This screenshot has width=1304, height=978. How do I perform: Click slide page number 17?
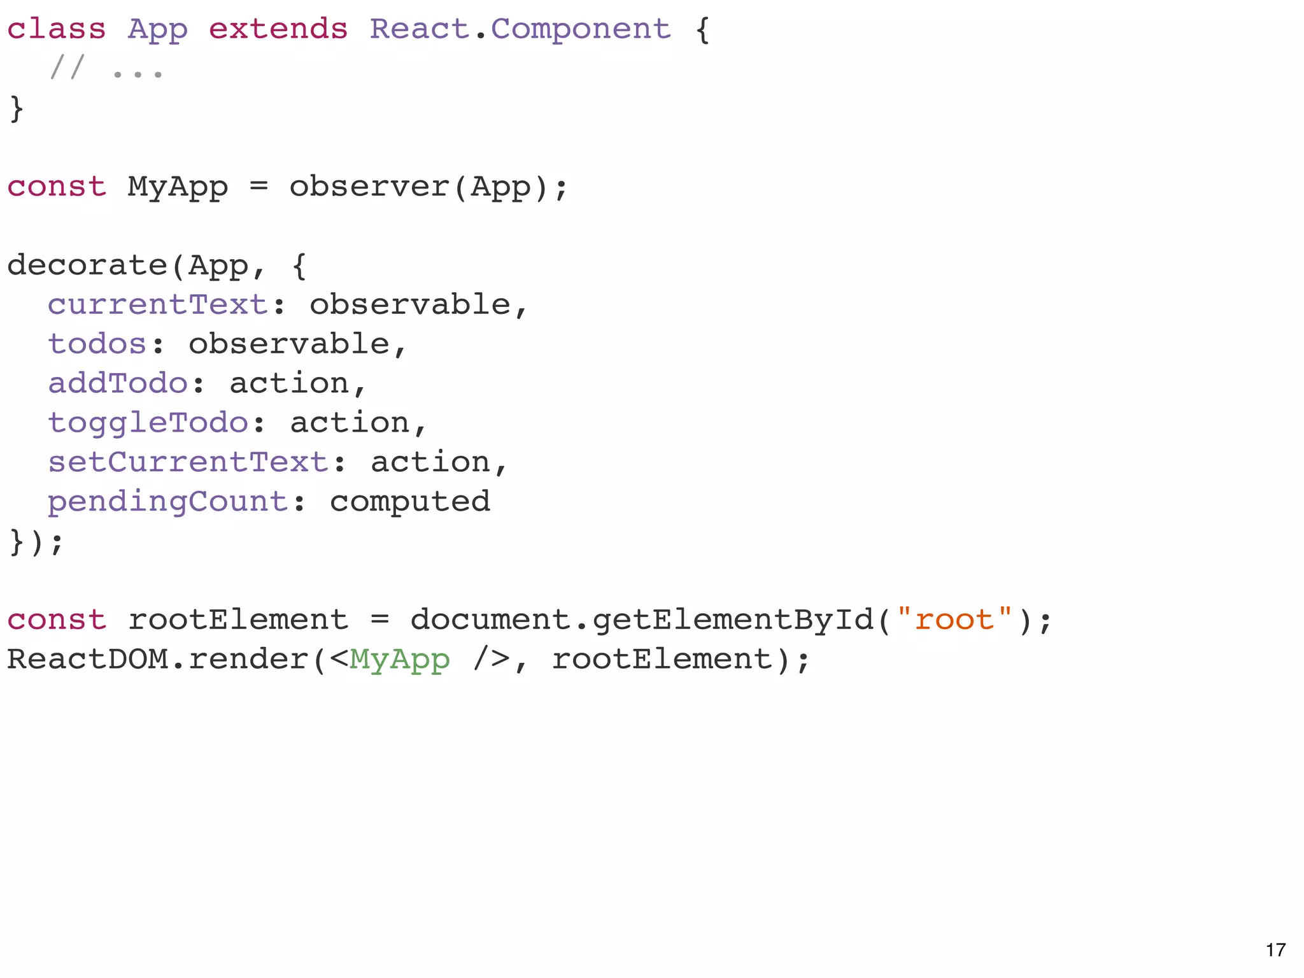(1276, 950)
